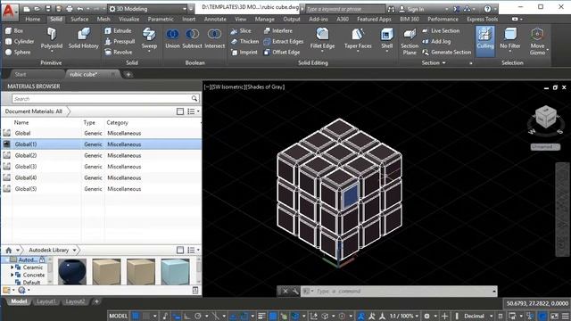
Task: Toggle clean screen icon in status bar
Action: pos(554,316)
